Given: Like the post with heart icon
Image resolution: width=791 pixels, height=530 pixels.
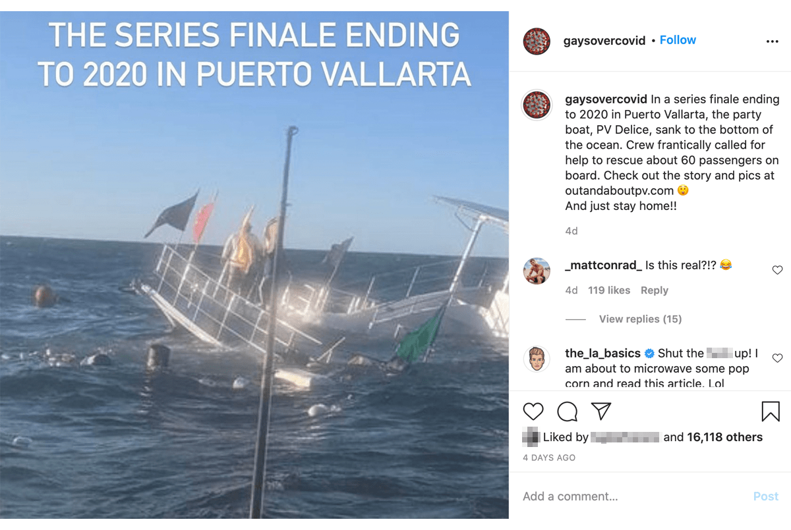Looking at the screenshot, I should (533, 412).
